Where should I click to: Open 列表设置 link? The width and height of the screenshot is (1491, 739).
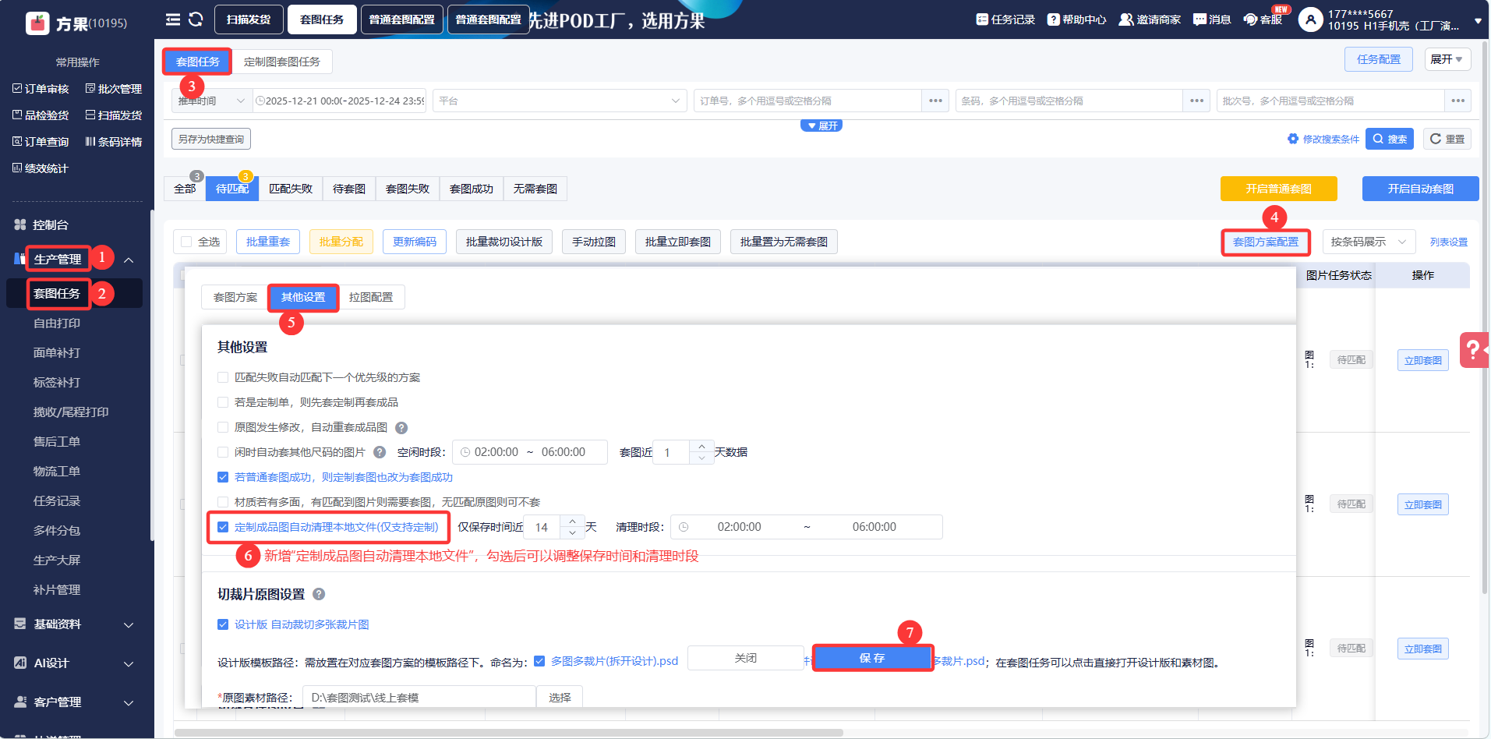1449,242
